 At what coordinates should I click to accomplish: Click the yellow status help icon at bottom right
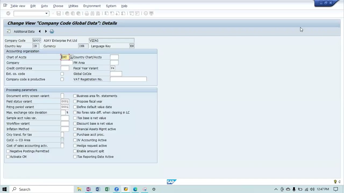tap(335, 182)
